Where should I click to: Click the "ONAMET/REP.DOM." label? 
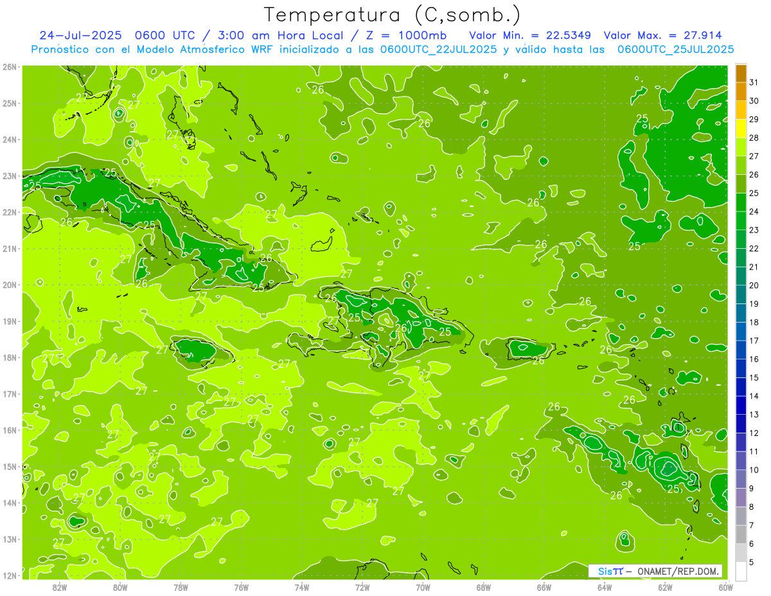[x=678, y=572]
